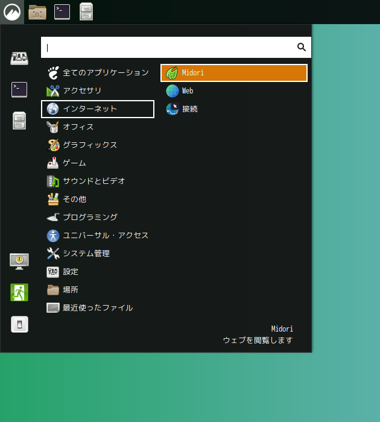Click the その他 category label
Viewport: 380px width, 422px height.
(74, 199)
